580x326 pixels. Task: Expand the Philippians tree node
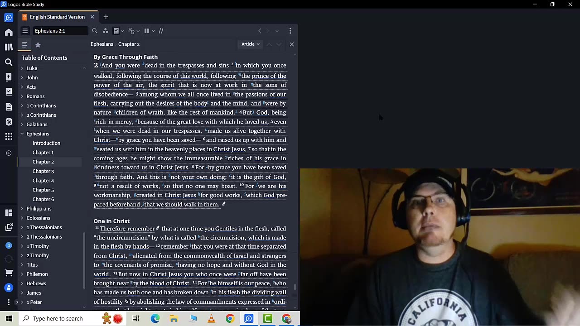pos(22,209)
